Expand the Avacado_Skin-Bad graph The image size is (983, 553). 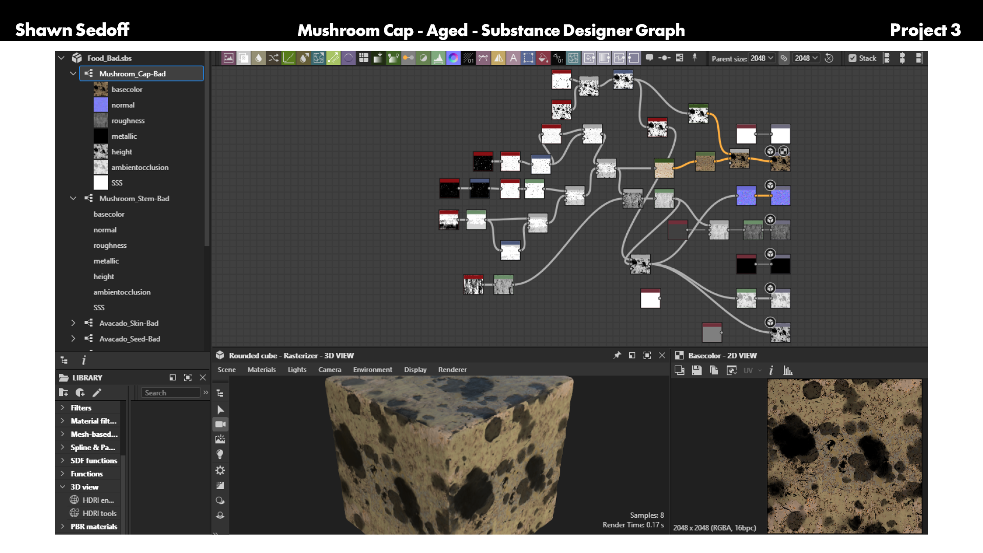[x=73, y=323]
